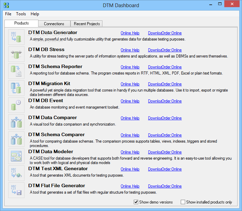
Task: Click the DTM DB Stress product icon
Action: [x=16, y=54]
